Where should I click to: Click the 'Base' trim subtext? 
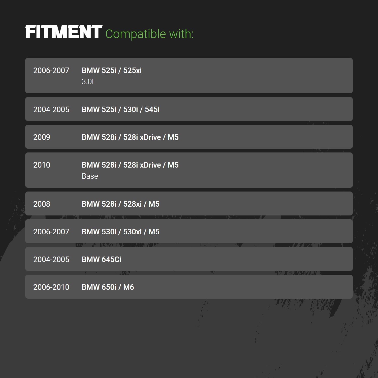click(90, 176)
